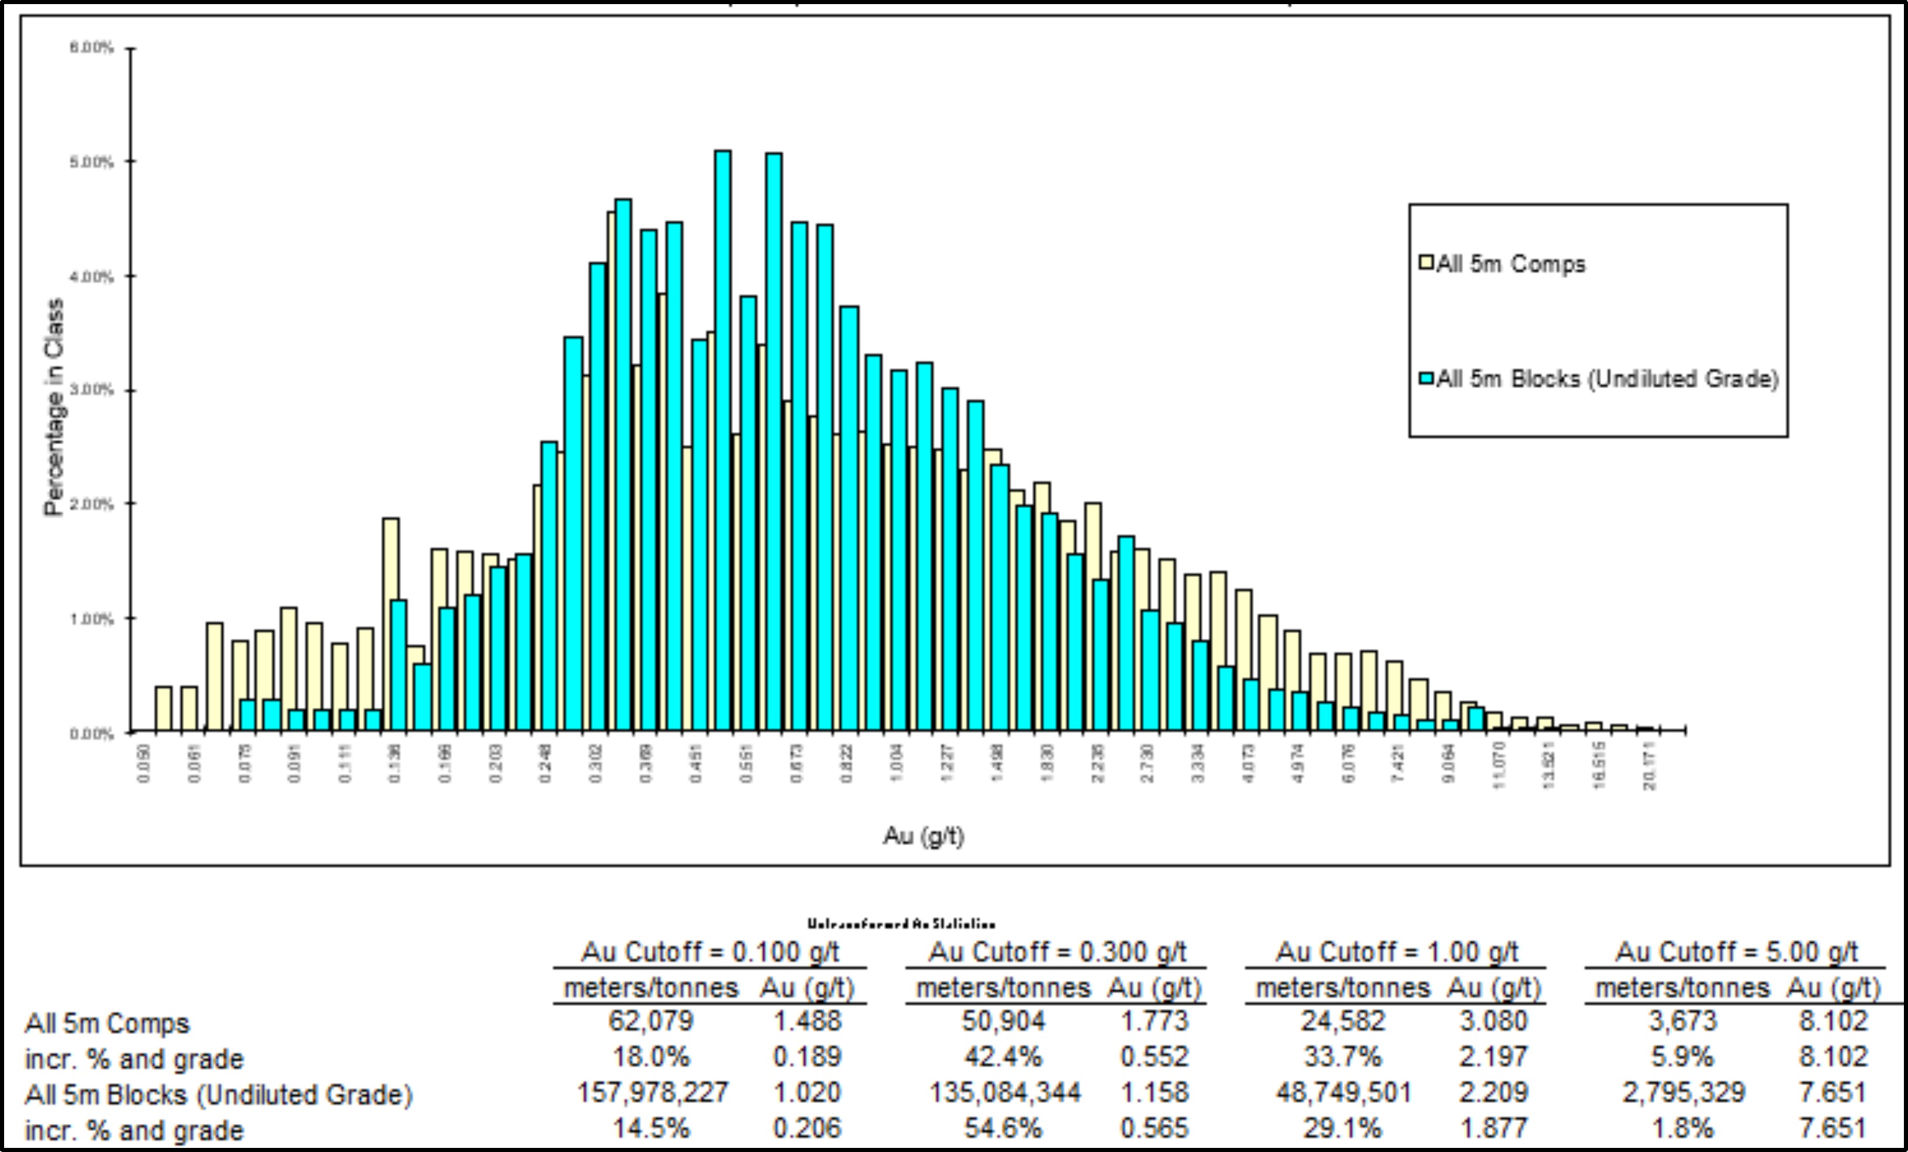Select the Au Cutoff = 0.300 g/t header

click(1057, 952)
